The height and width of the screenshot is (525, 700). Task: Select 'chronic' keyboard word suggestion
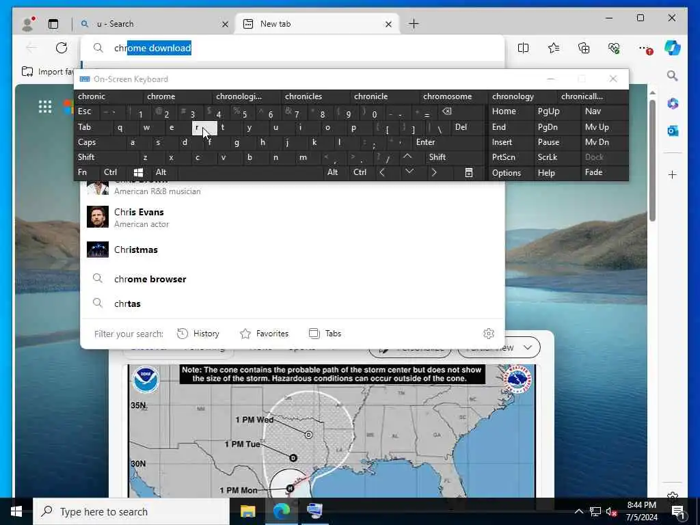109,96
